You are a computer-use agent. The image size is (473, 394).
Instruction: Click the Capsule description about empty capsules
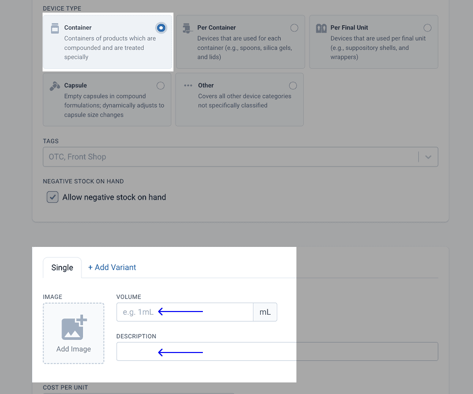click(x=114, y=106)
